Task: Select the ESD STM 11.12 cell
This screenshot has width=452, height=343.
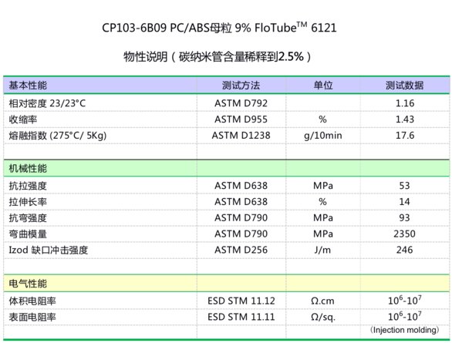Action: 241,301
